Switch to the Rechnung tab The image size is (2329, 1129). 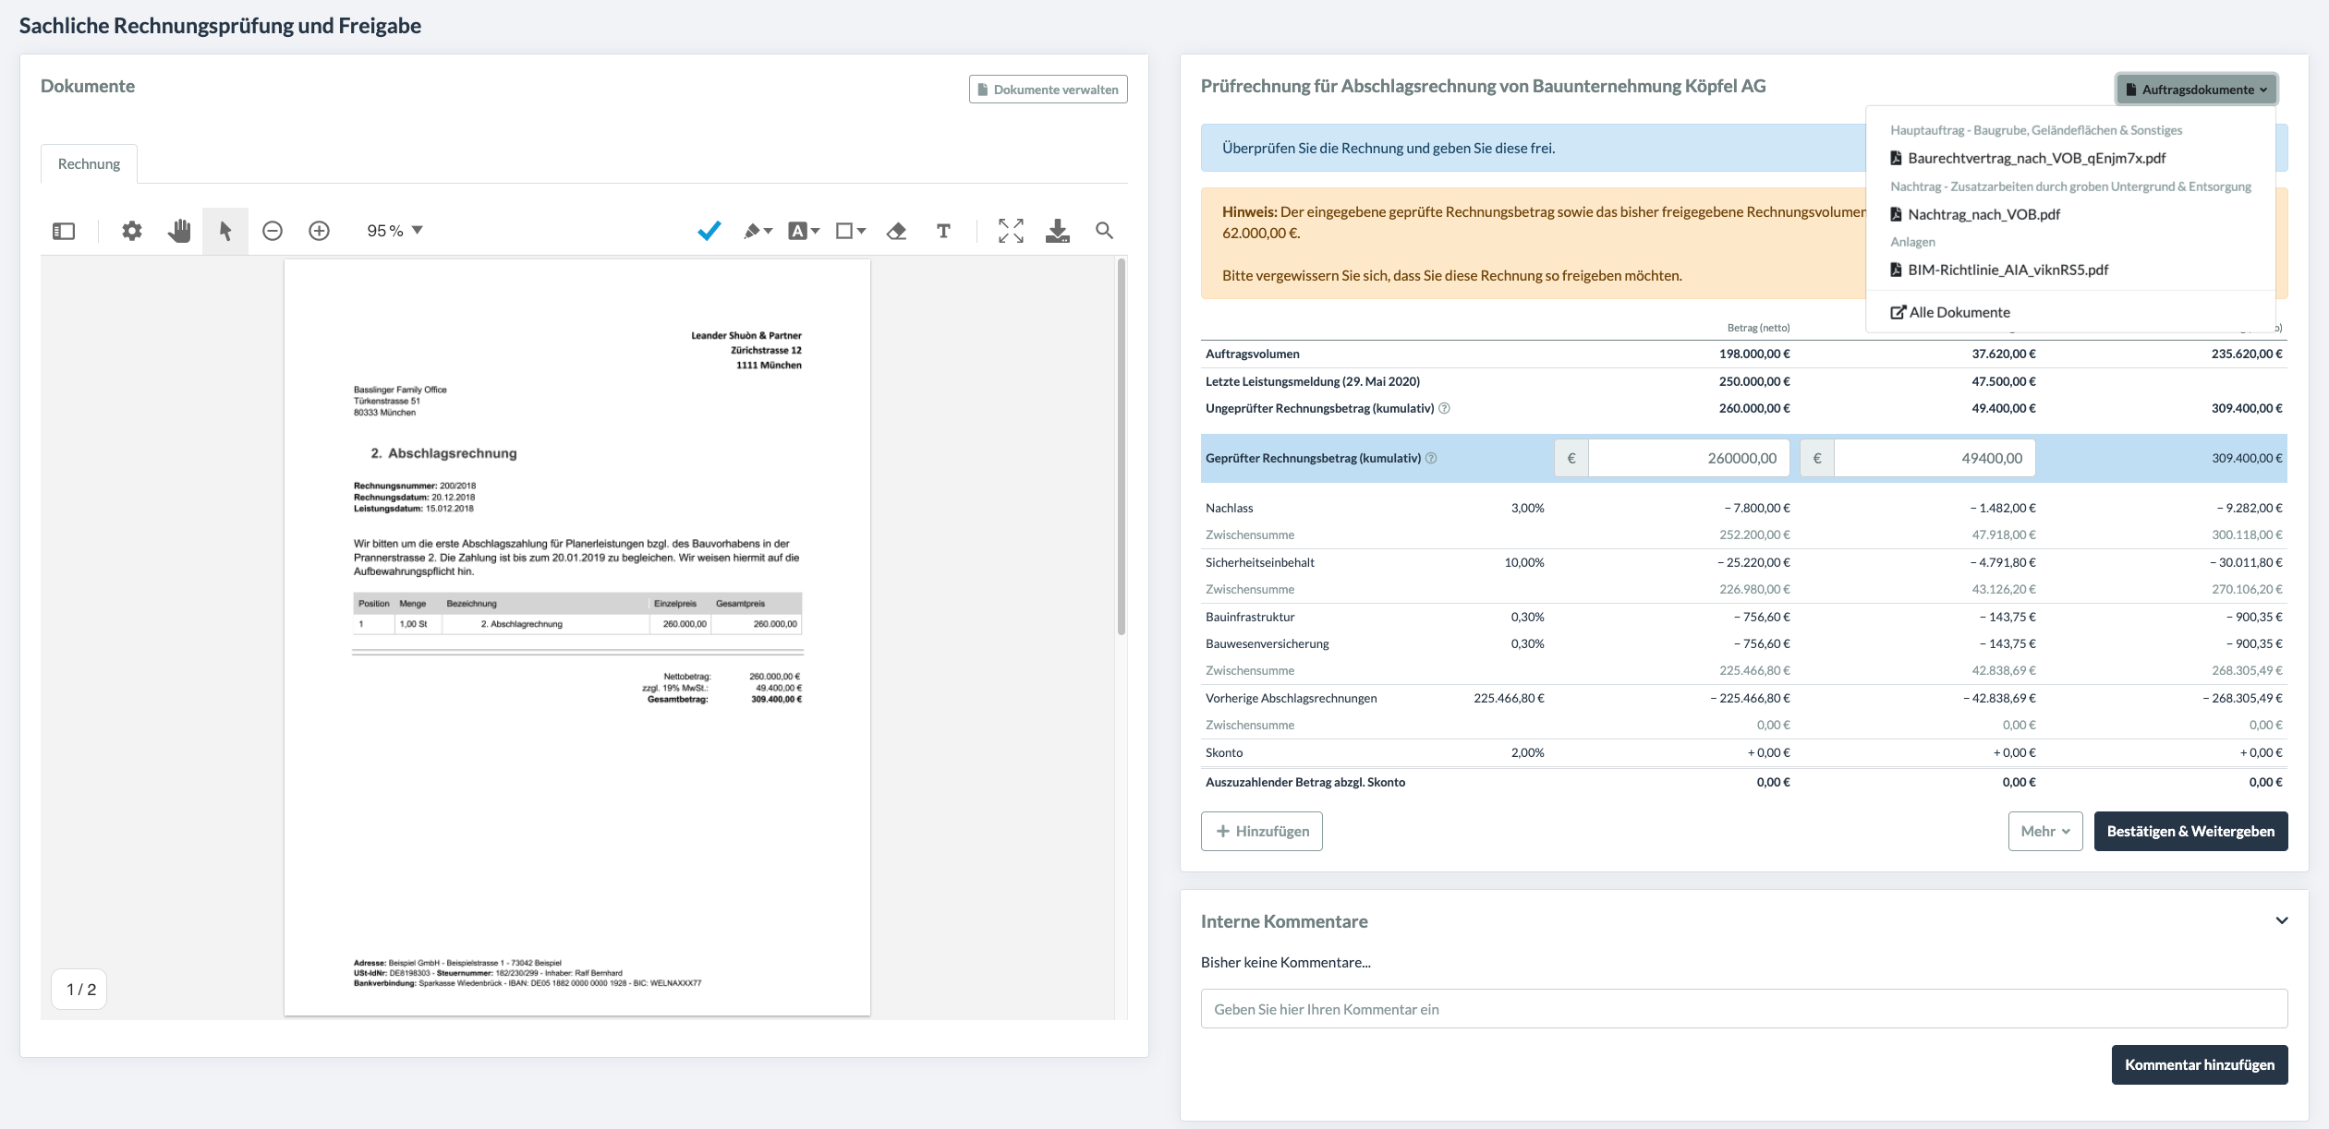point(89,163)
